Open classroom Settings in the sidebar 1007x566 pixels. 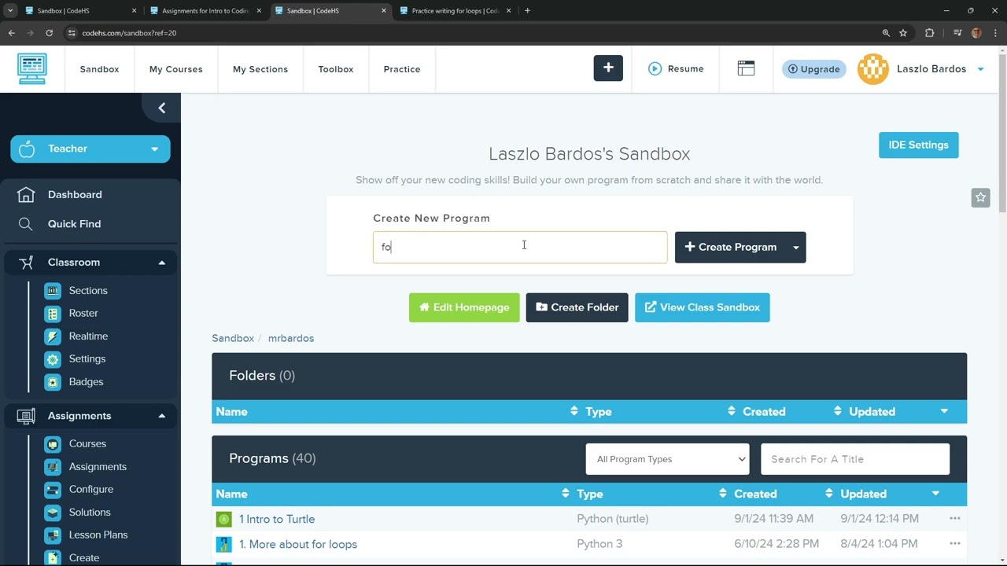[x=87, y=358]
